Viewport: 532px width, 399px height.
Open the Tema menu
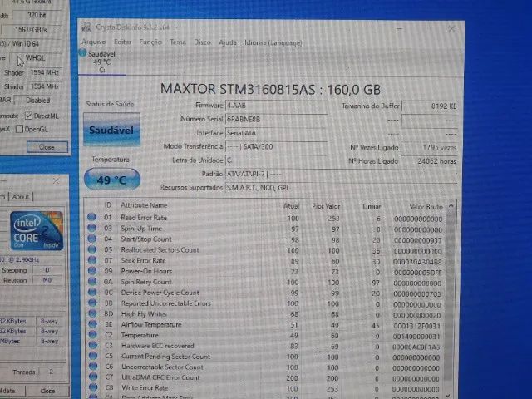tap(178, 42)
